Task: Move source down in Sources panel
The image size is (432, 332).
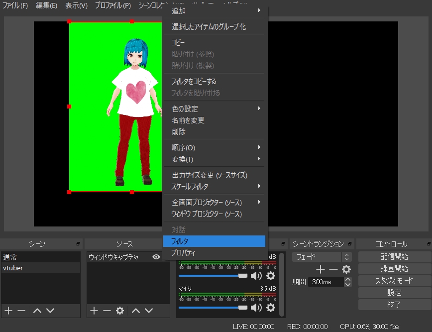Action: 149,311
